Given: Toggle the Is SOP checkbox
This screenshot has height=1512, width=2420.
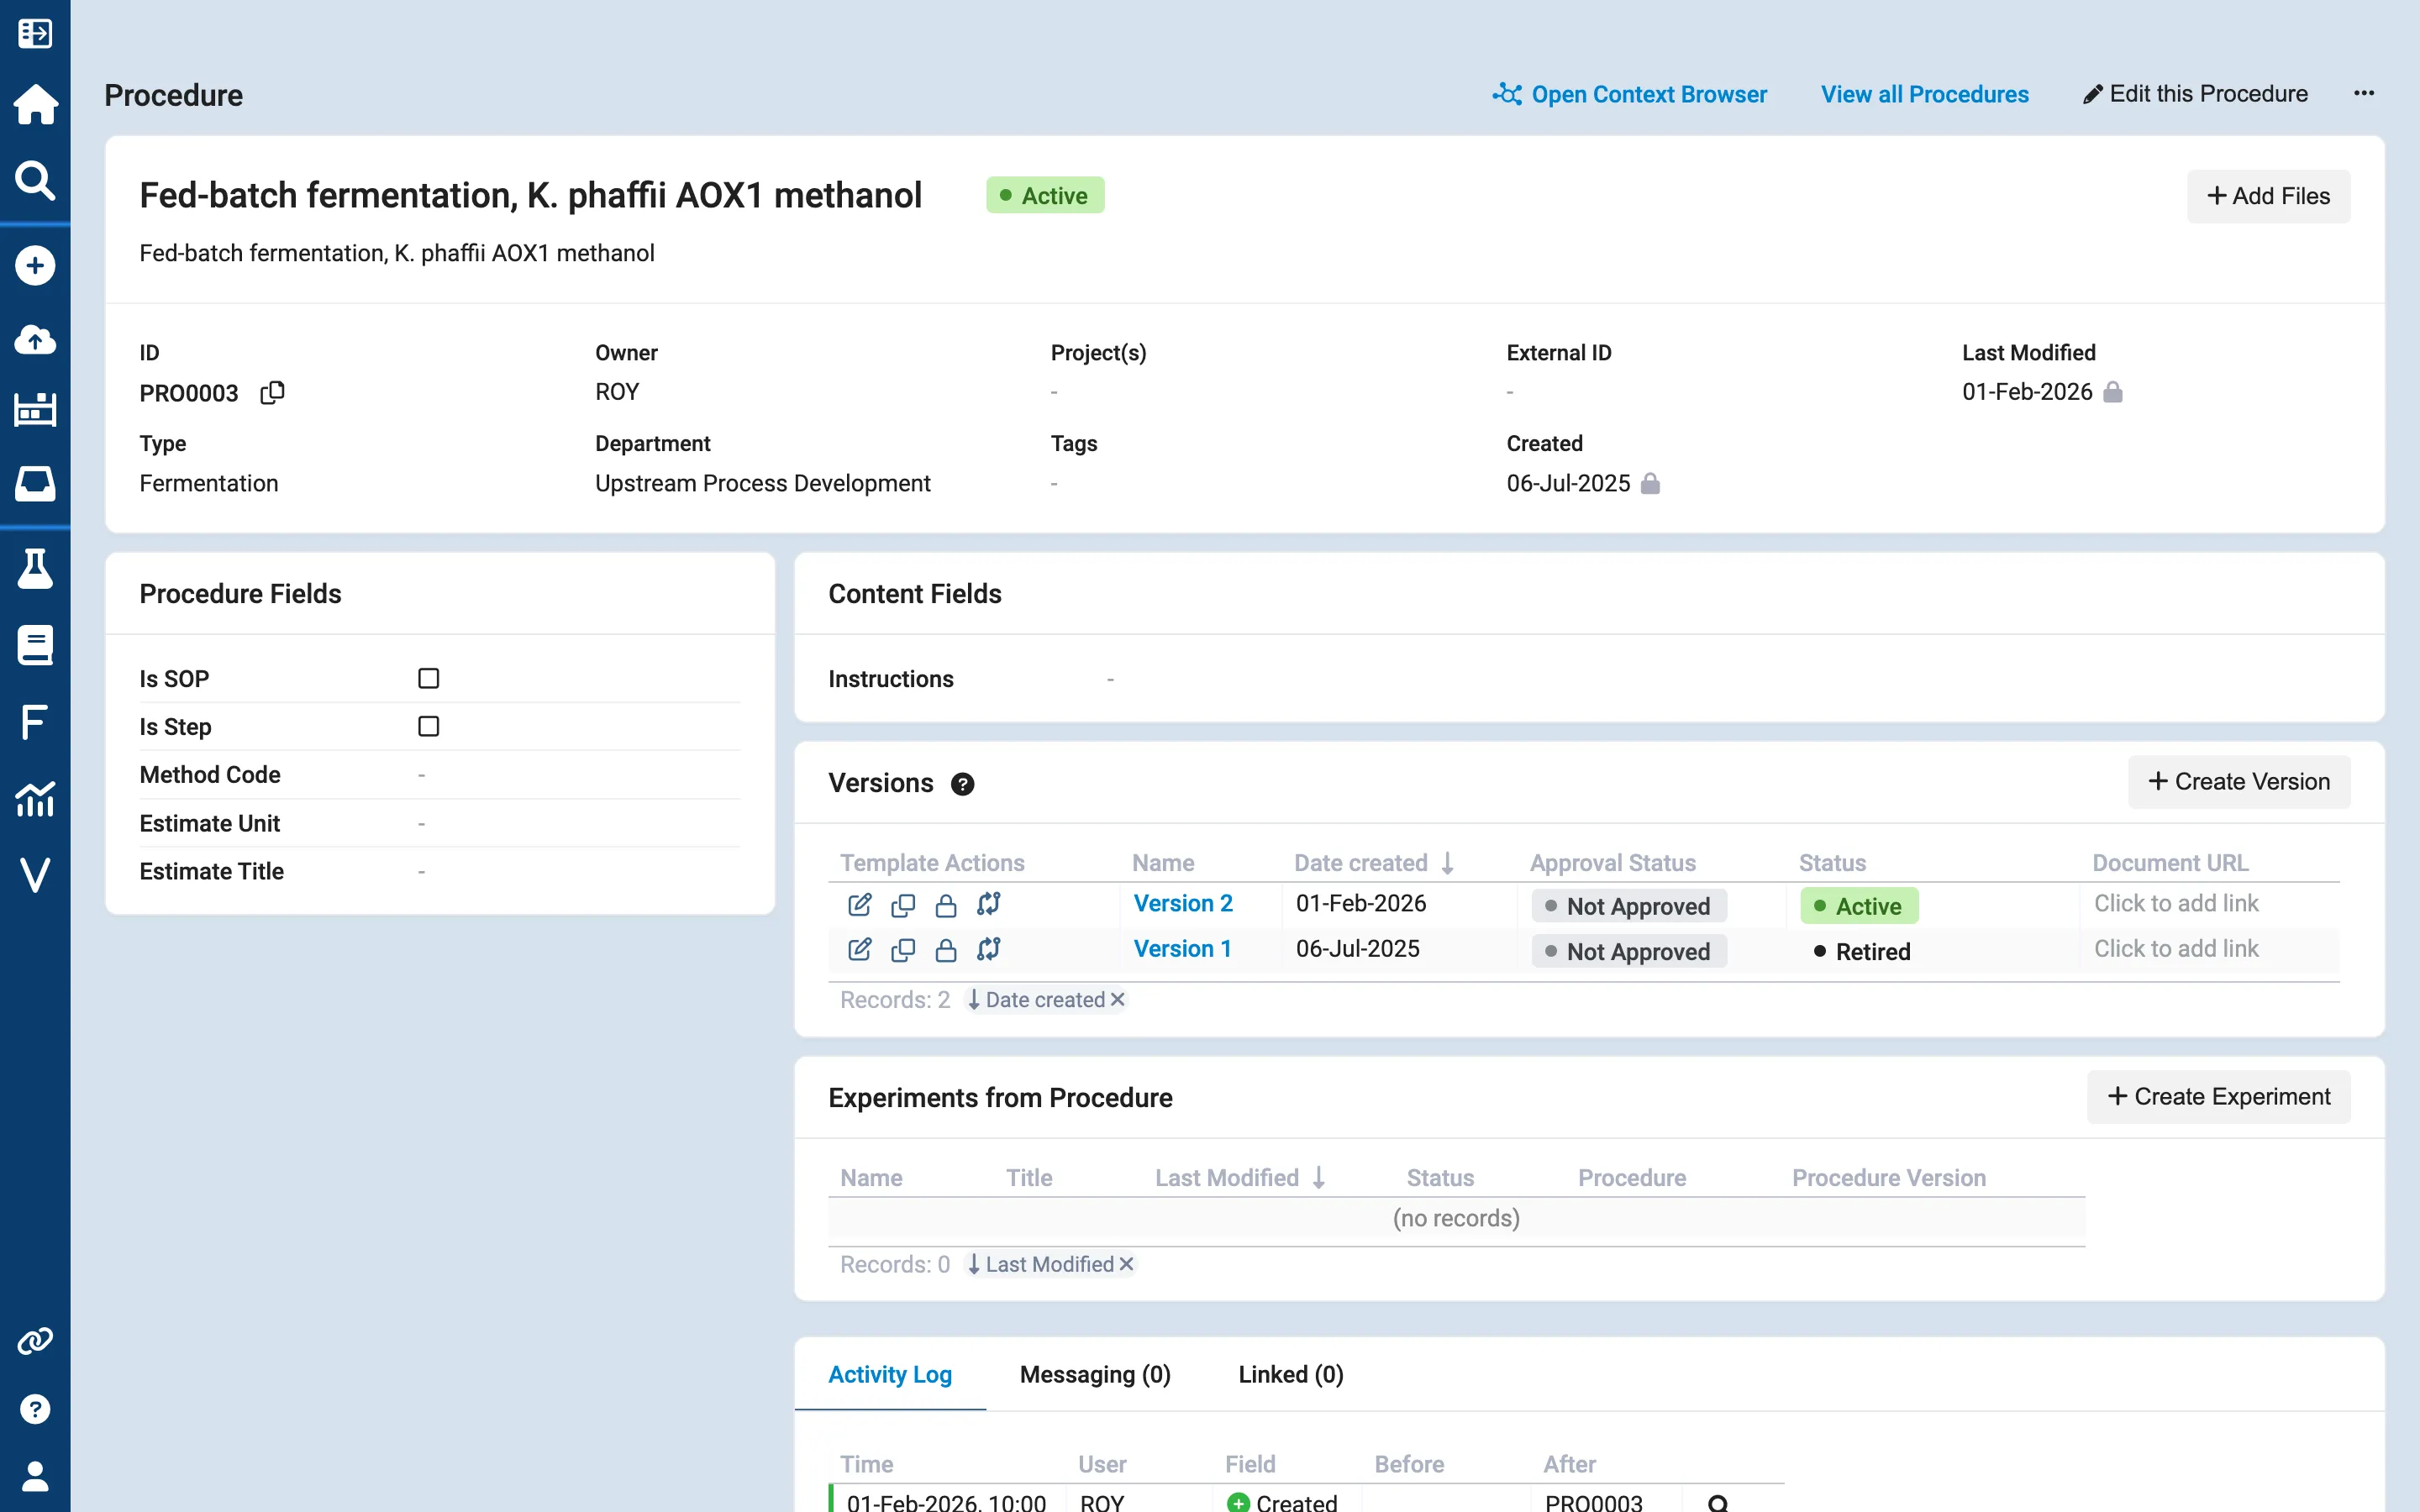Looking at the screenshot, I should pyautogui.click(x=428, y=678).
